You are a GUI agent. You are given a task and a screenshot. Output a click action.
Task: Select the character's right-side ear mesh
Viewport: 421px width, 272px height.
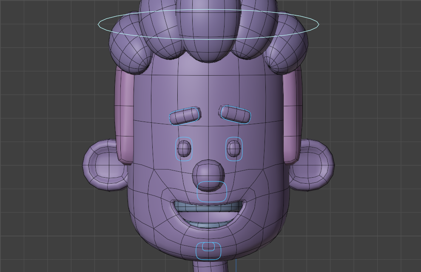tap(313, 165)
